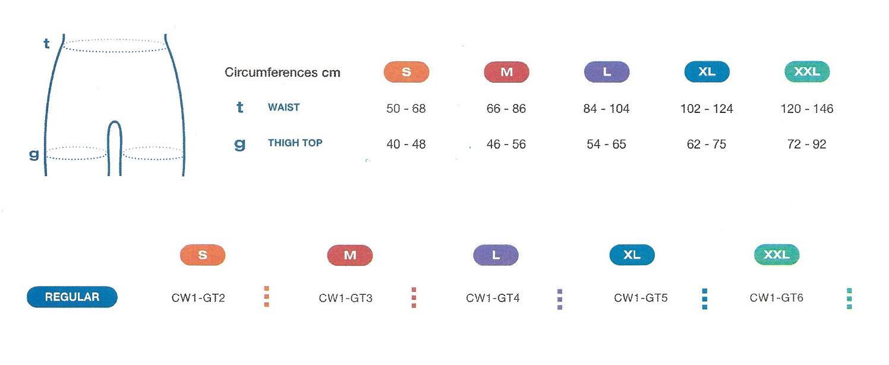Image resolution: width=889 pixels, height=365 pixels.
Task: Click the THIGH TOP row label
Action: 295,143
